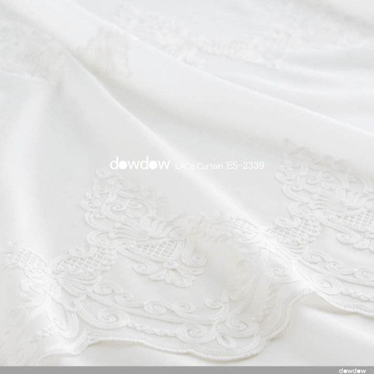Click the central dowdow brand logo

coord(138,165)
